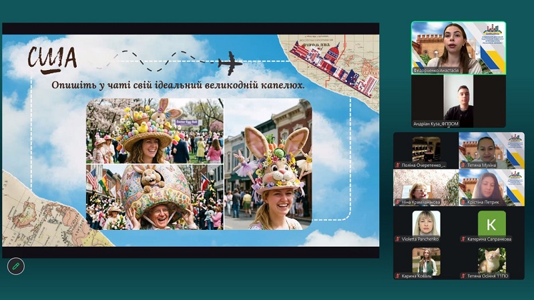This screenshot has width=534, height=300.
Task: Click the large right-side bunny hat photo
Action: click(268, 164)
